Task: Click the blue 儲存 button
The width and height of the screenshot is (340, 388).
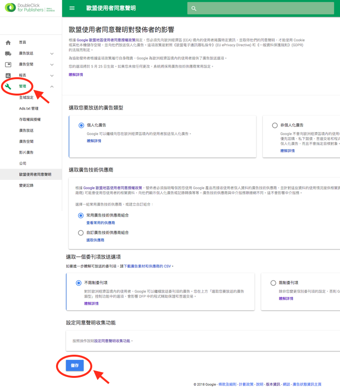Action: click(75, 366)
